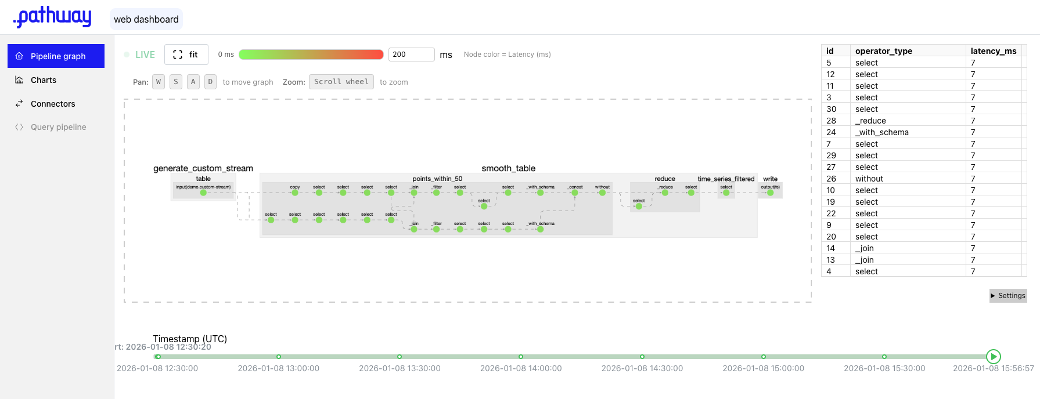Click the Query pipeline code icon
Screen dimensions: 1040x399
click(19, 127)
